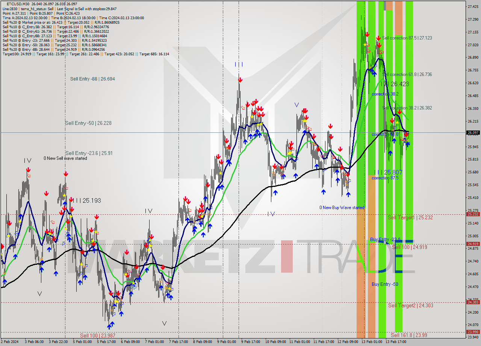
Task: Click the 27.020 price axis value
Action: pyautogui.click(x=473, y=45)
